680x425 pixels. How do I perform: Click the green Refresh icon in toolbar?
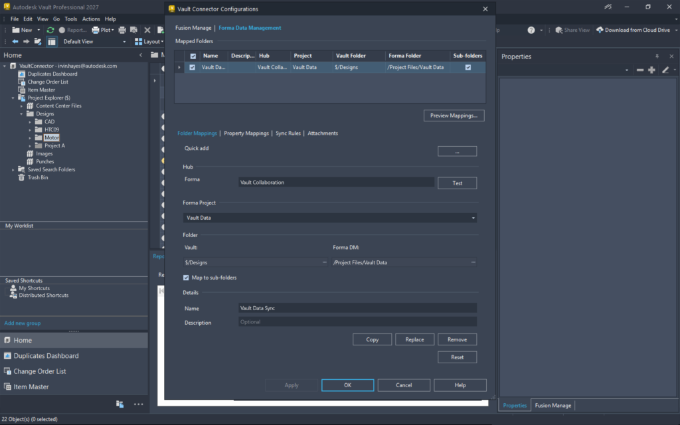pyautogui.click(x=50, y=30)
